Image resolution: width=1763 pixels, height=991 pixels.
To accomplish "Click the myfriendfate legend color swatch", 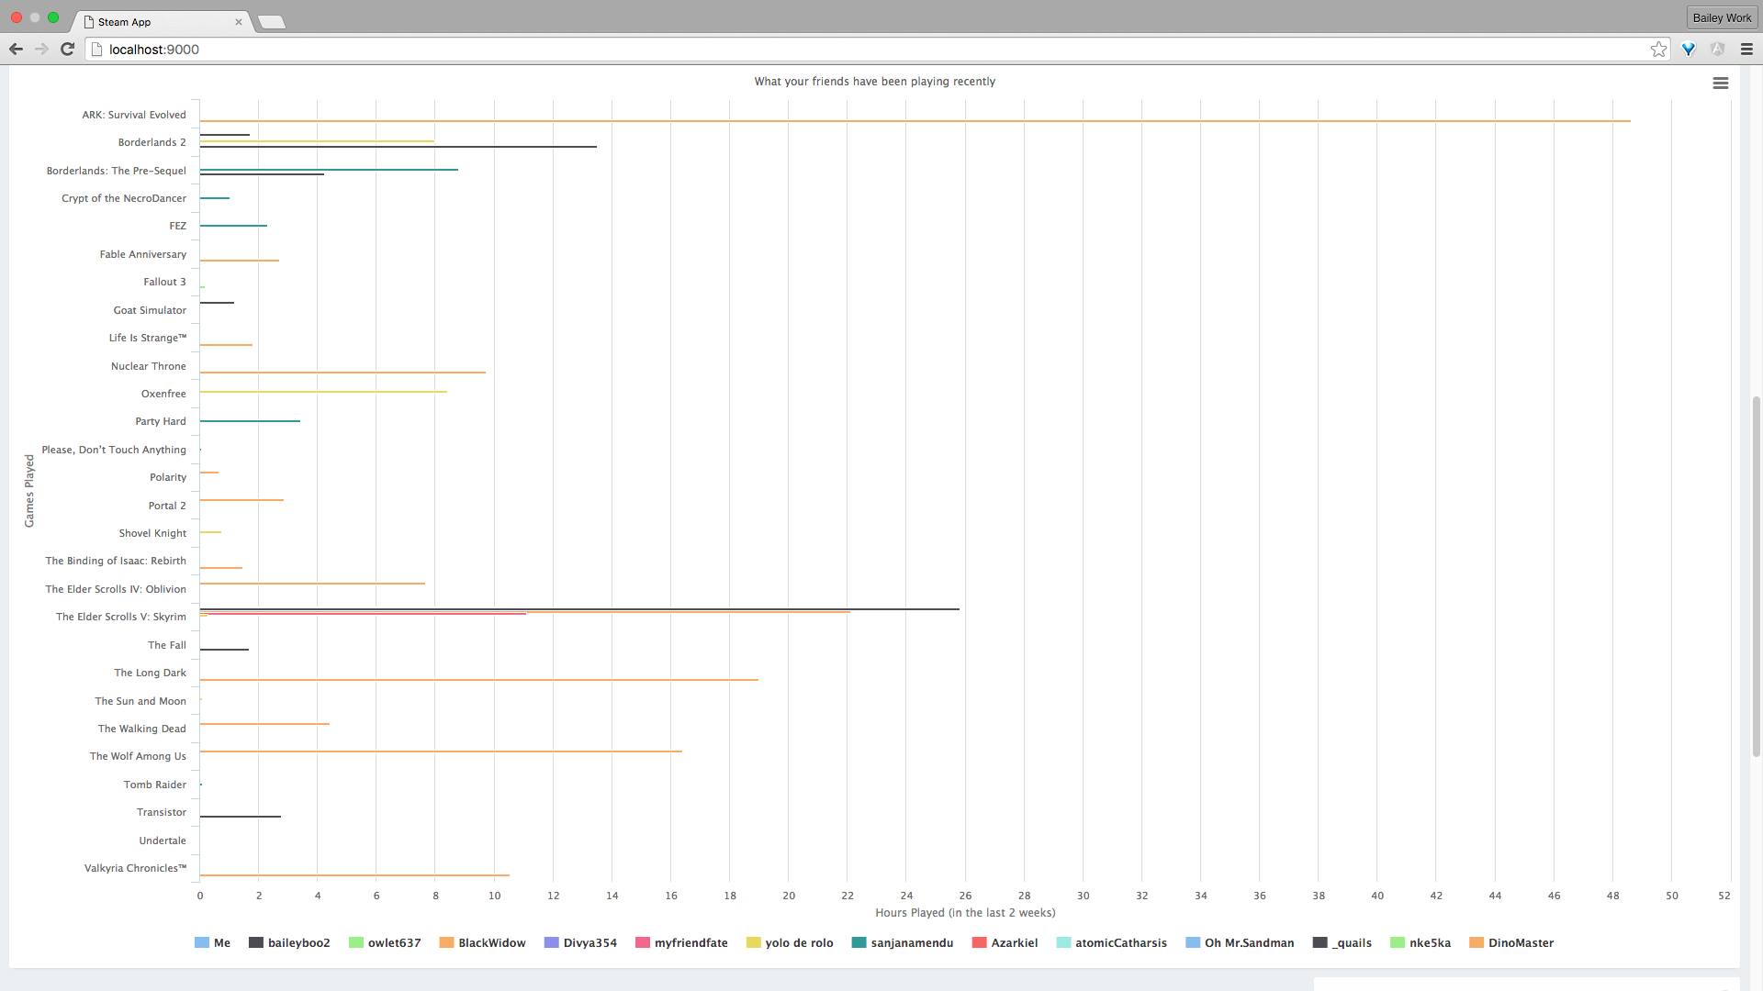I will (643, 943).
